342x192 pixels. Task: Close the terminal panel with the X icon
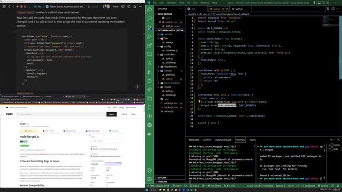point(338,140)
